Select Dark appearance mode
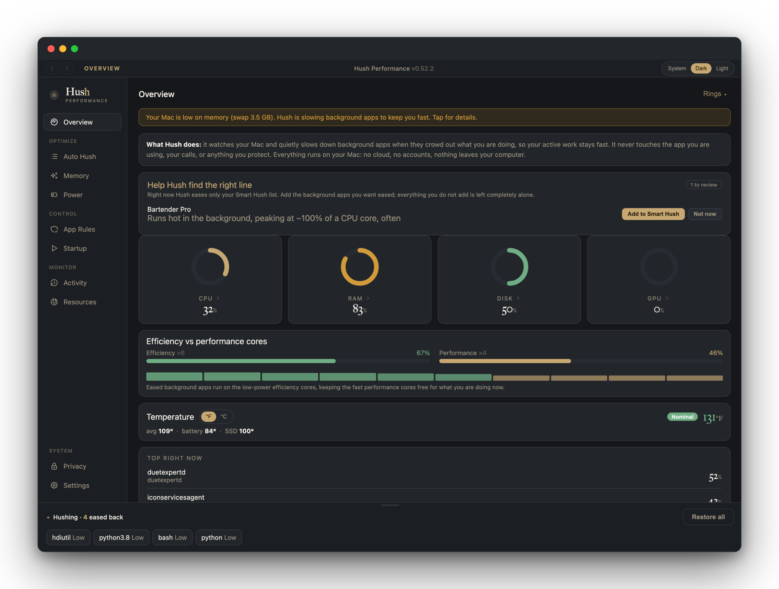Image resolution: width=779 pixels, height=589 pixels. pos(701,68)
